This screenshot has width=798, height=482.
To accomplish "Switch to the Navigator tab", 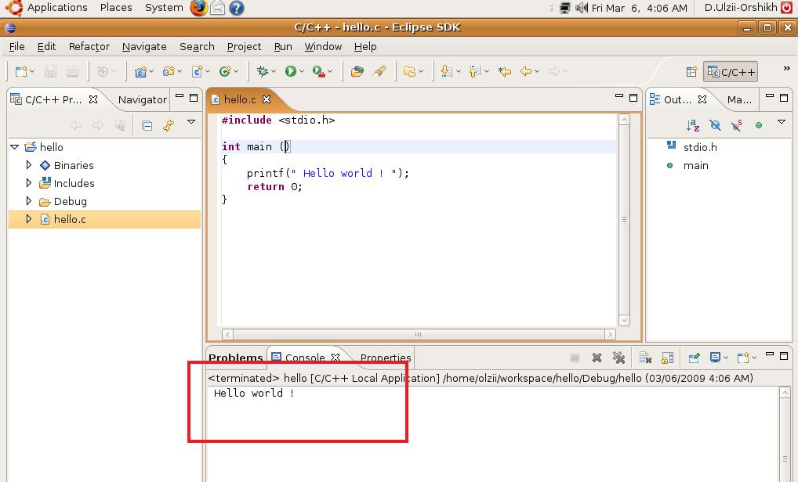I will point(143,99).
